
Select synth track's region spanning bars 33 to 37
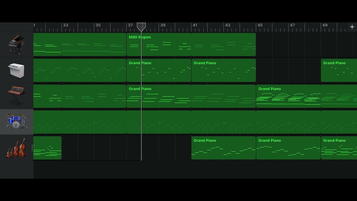[94, 96]
